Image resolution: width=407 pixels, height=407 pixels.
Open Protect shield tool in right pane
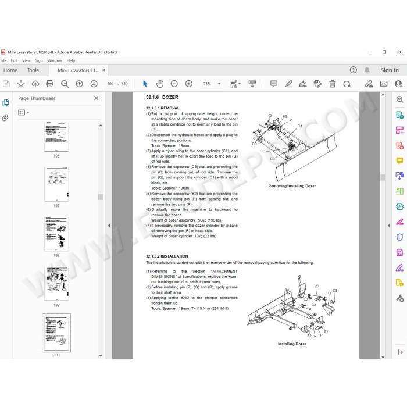coord(399,237)
